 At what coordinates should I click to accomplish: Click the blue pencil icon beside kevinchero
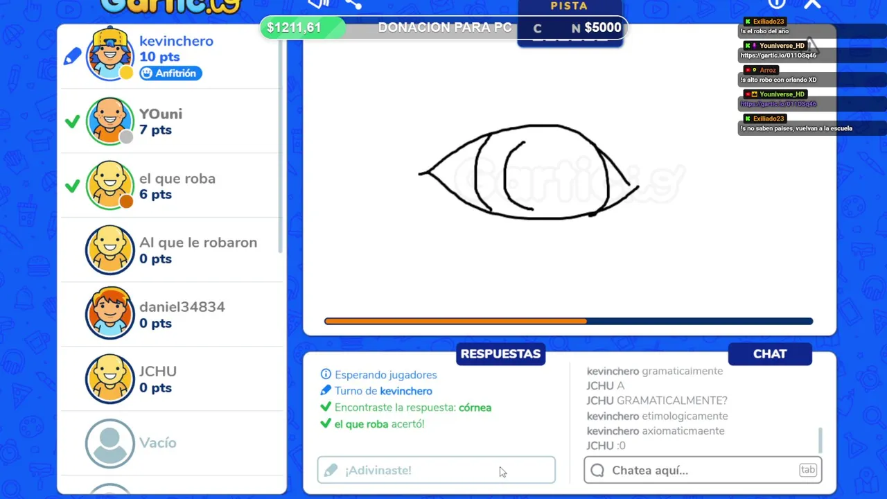73,58
